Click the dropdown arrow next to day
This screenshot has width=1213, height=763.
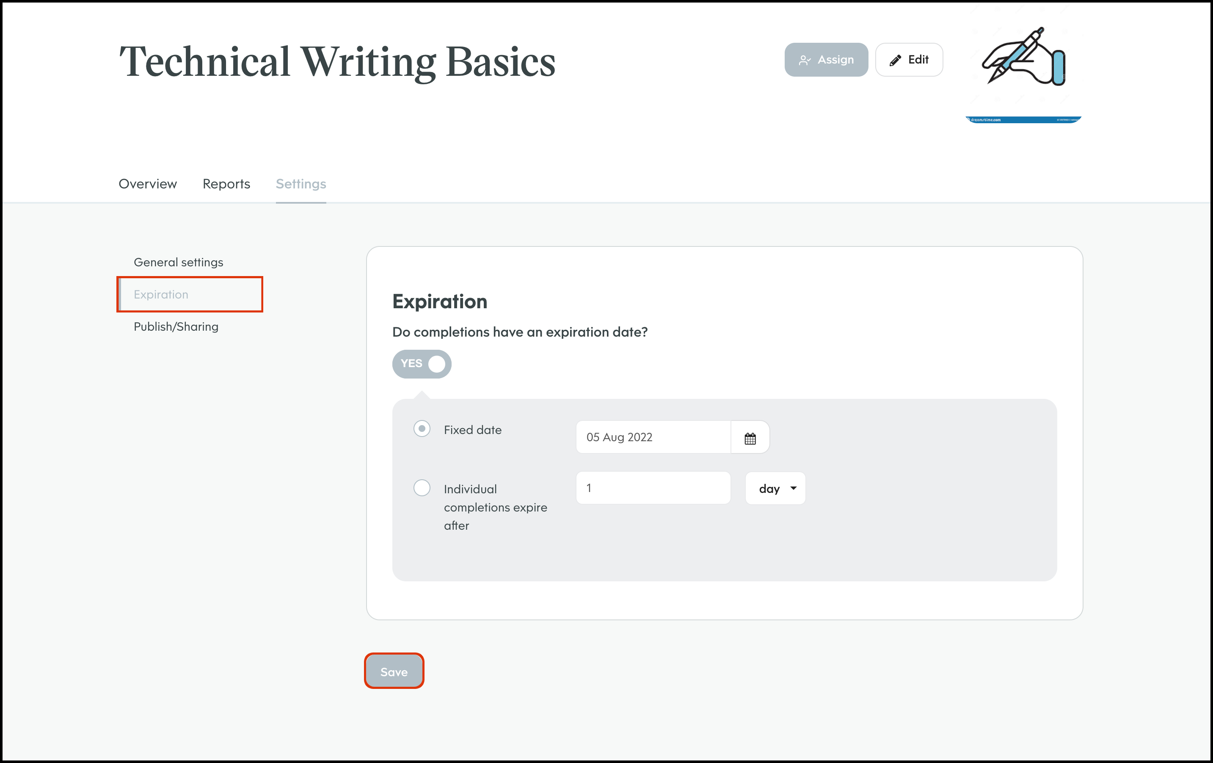click(x=794, y=488)
